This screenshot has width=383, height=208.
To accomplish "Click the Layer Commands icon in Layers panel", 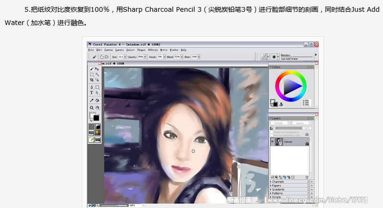I will 272,177.
